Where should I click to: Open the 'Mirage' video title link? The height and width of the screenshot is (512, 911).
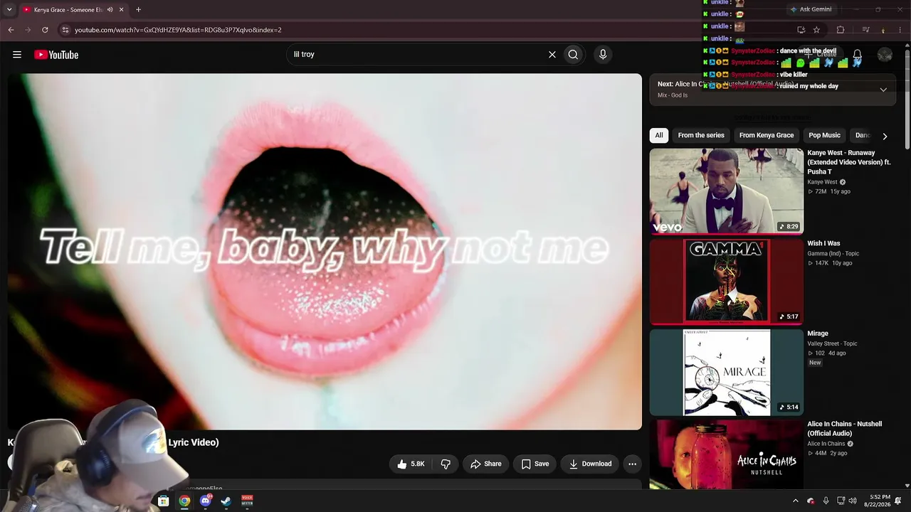[818, 334]
